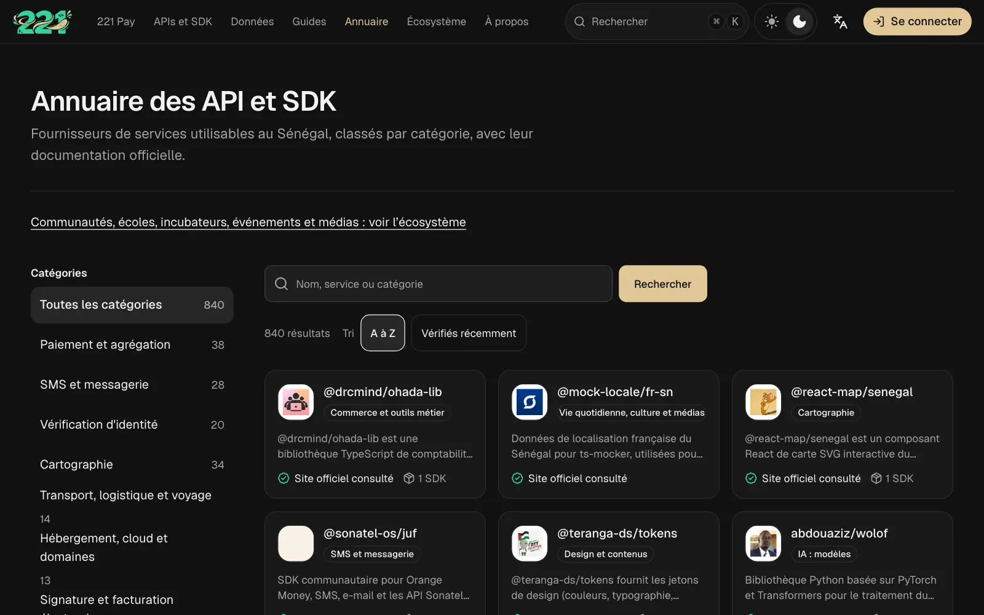Click the @mock-locale/fr-sn logo icon
Viewport: 984px width, 615px height.
530,402
